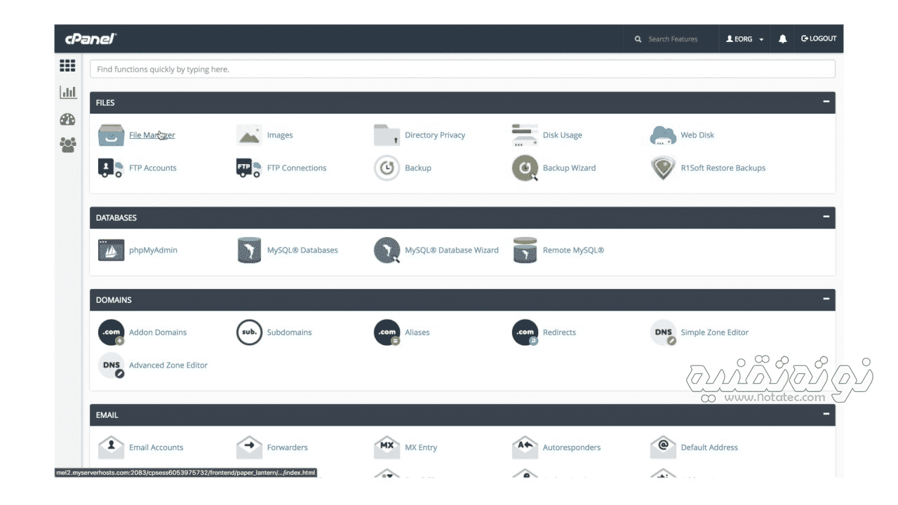The image size is (898, 505).
Task: Open the phpMyAdmin sailboat icon
Action: 112,250
